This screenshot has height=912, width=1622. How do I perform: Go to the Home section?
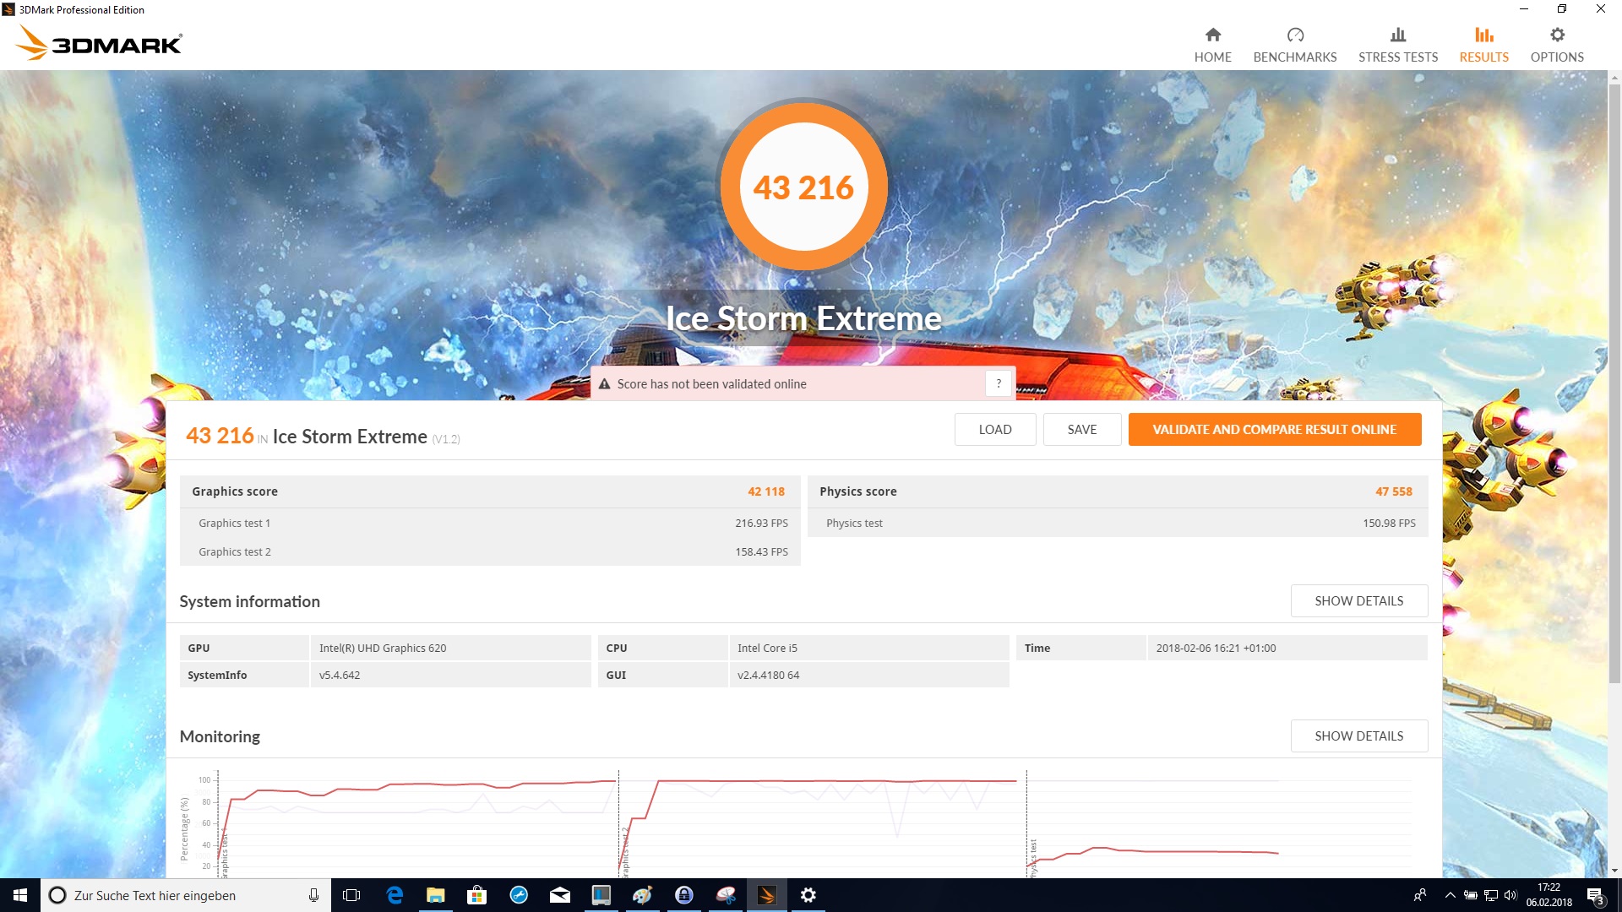point(1212,45)
